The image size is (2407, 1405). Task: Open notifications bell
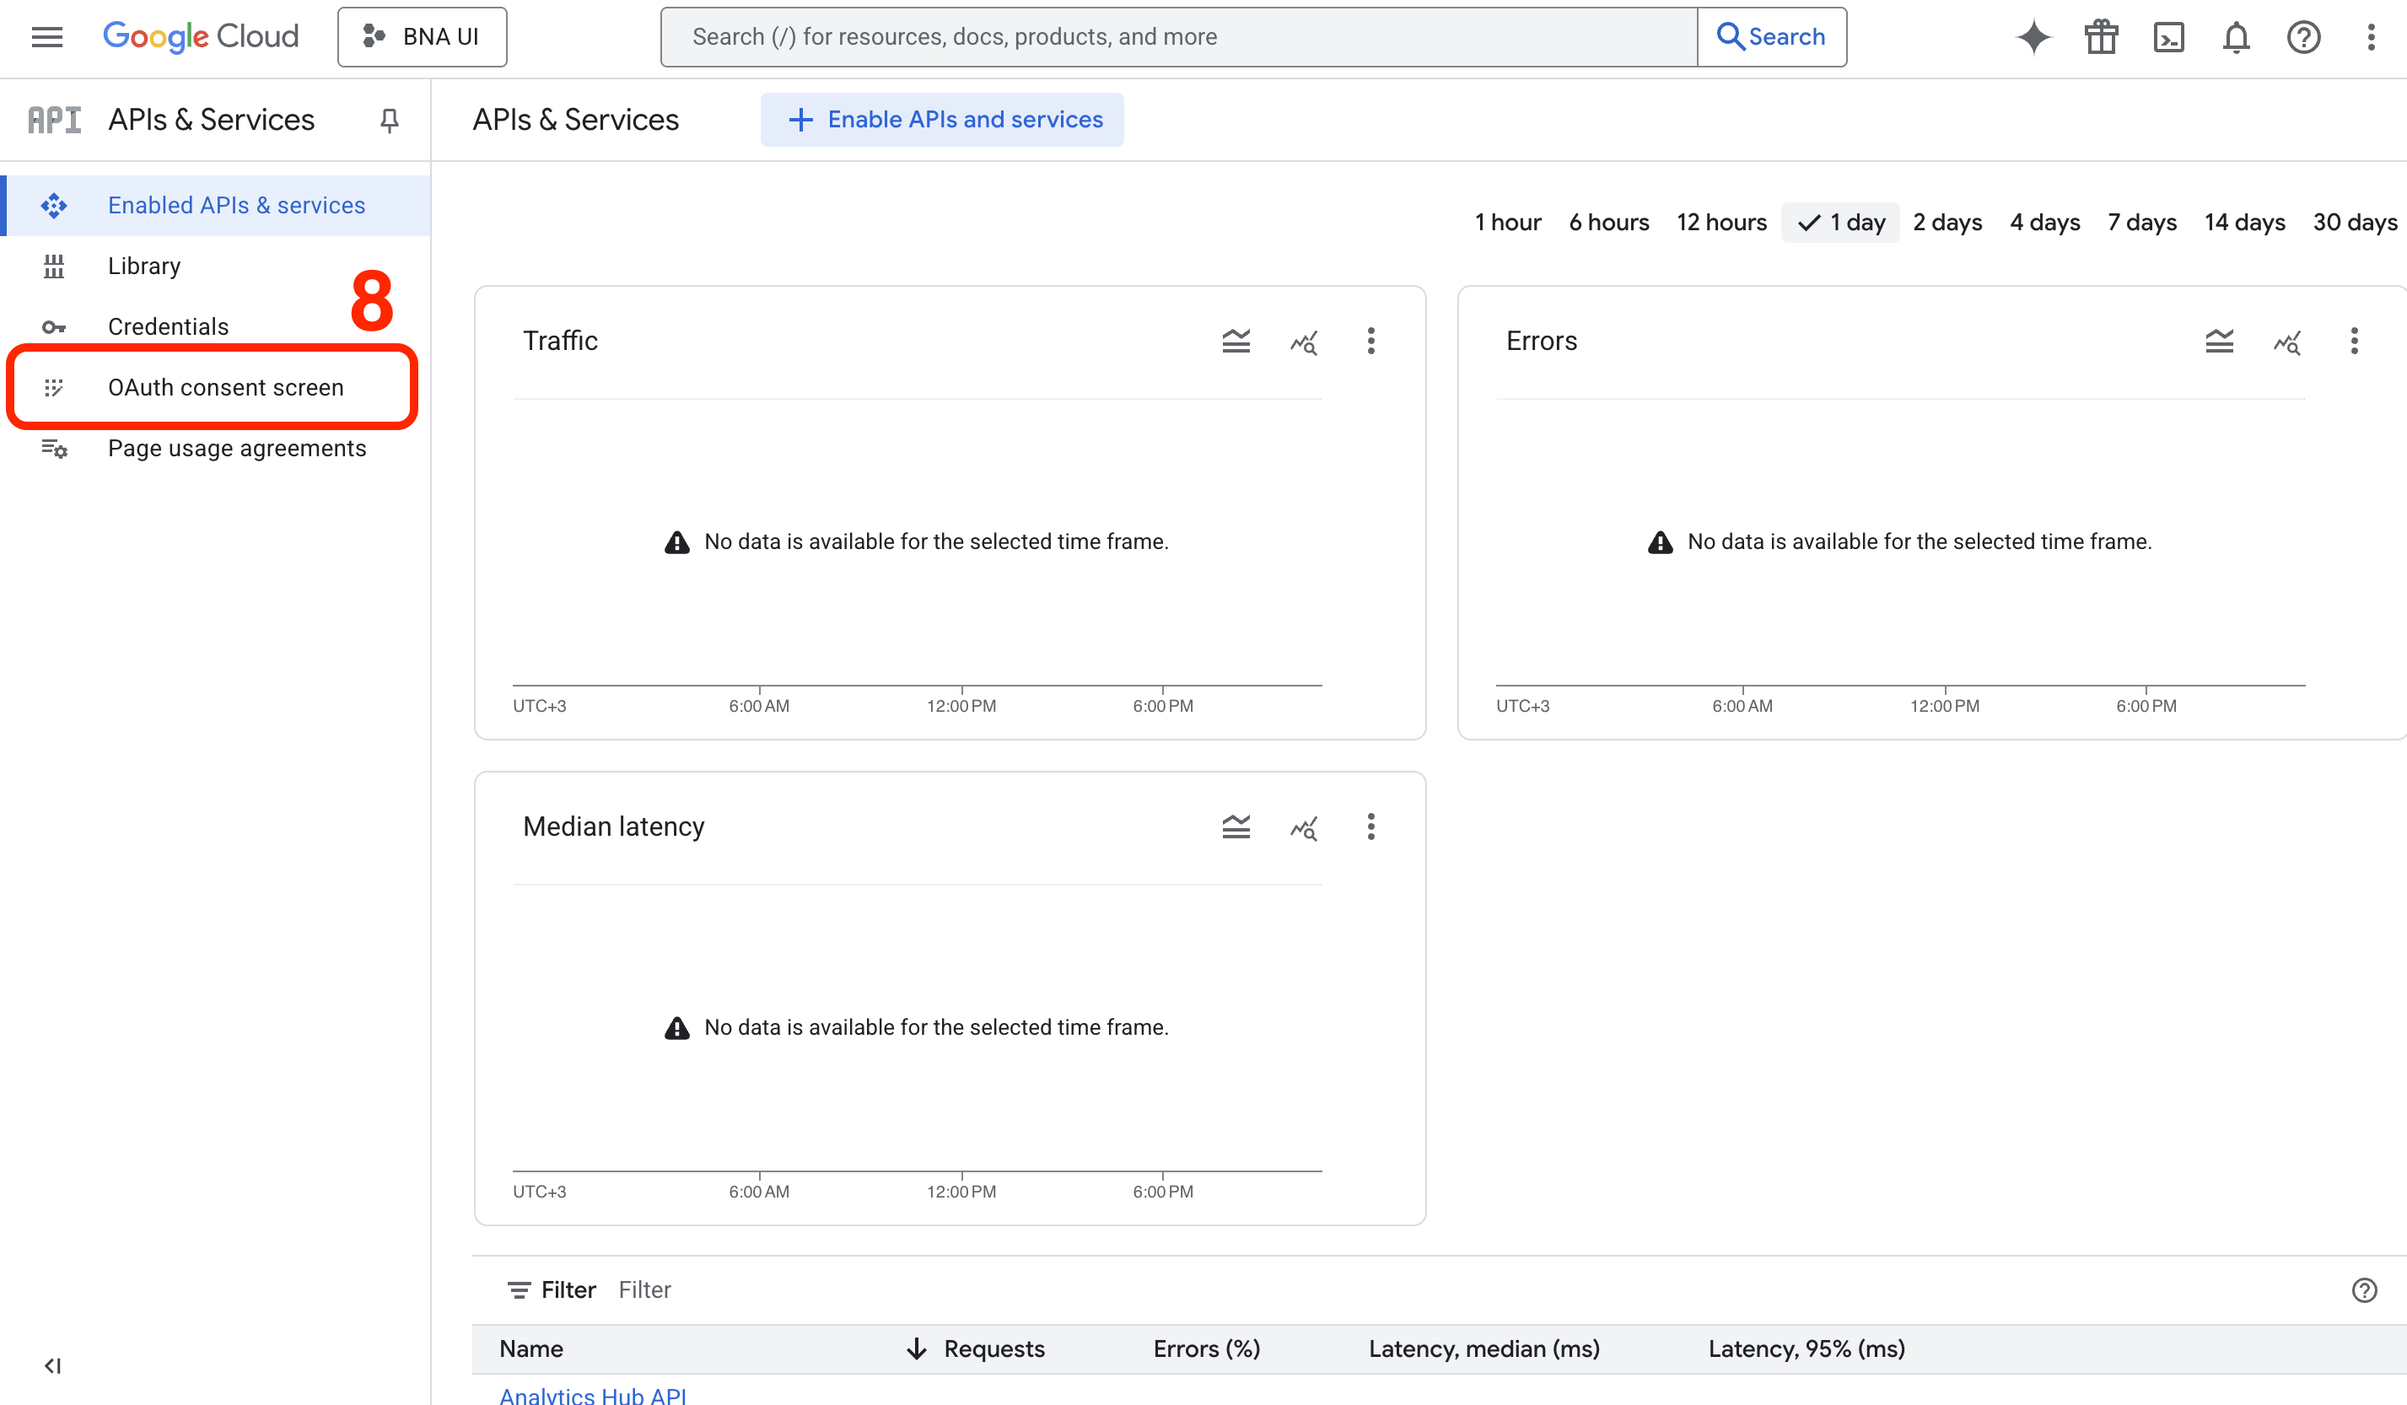[2236, 37]
